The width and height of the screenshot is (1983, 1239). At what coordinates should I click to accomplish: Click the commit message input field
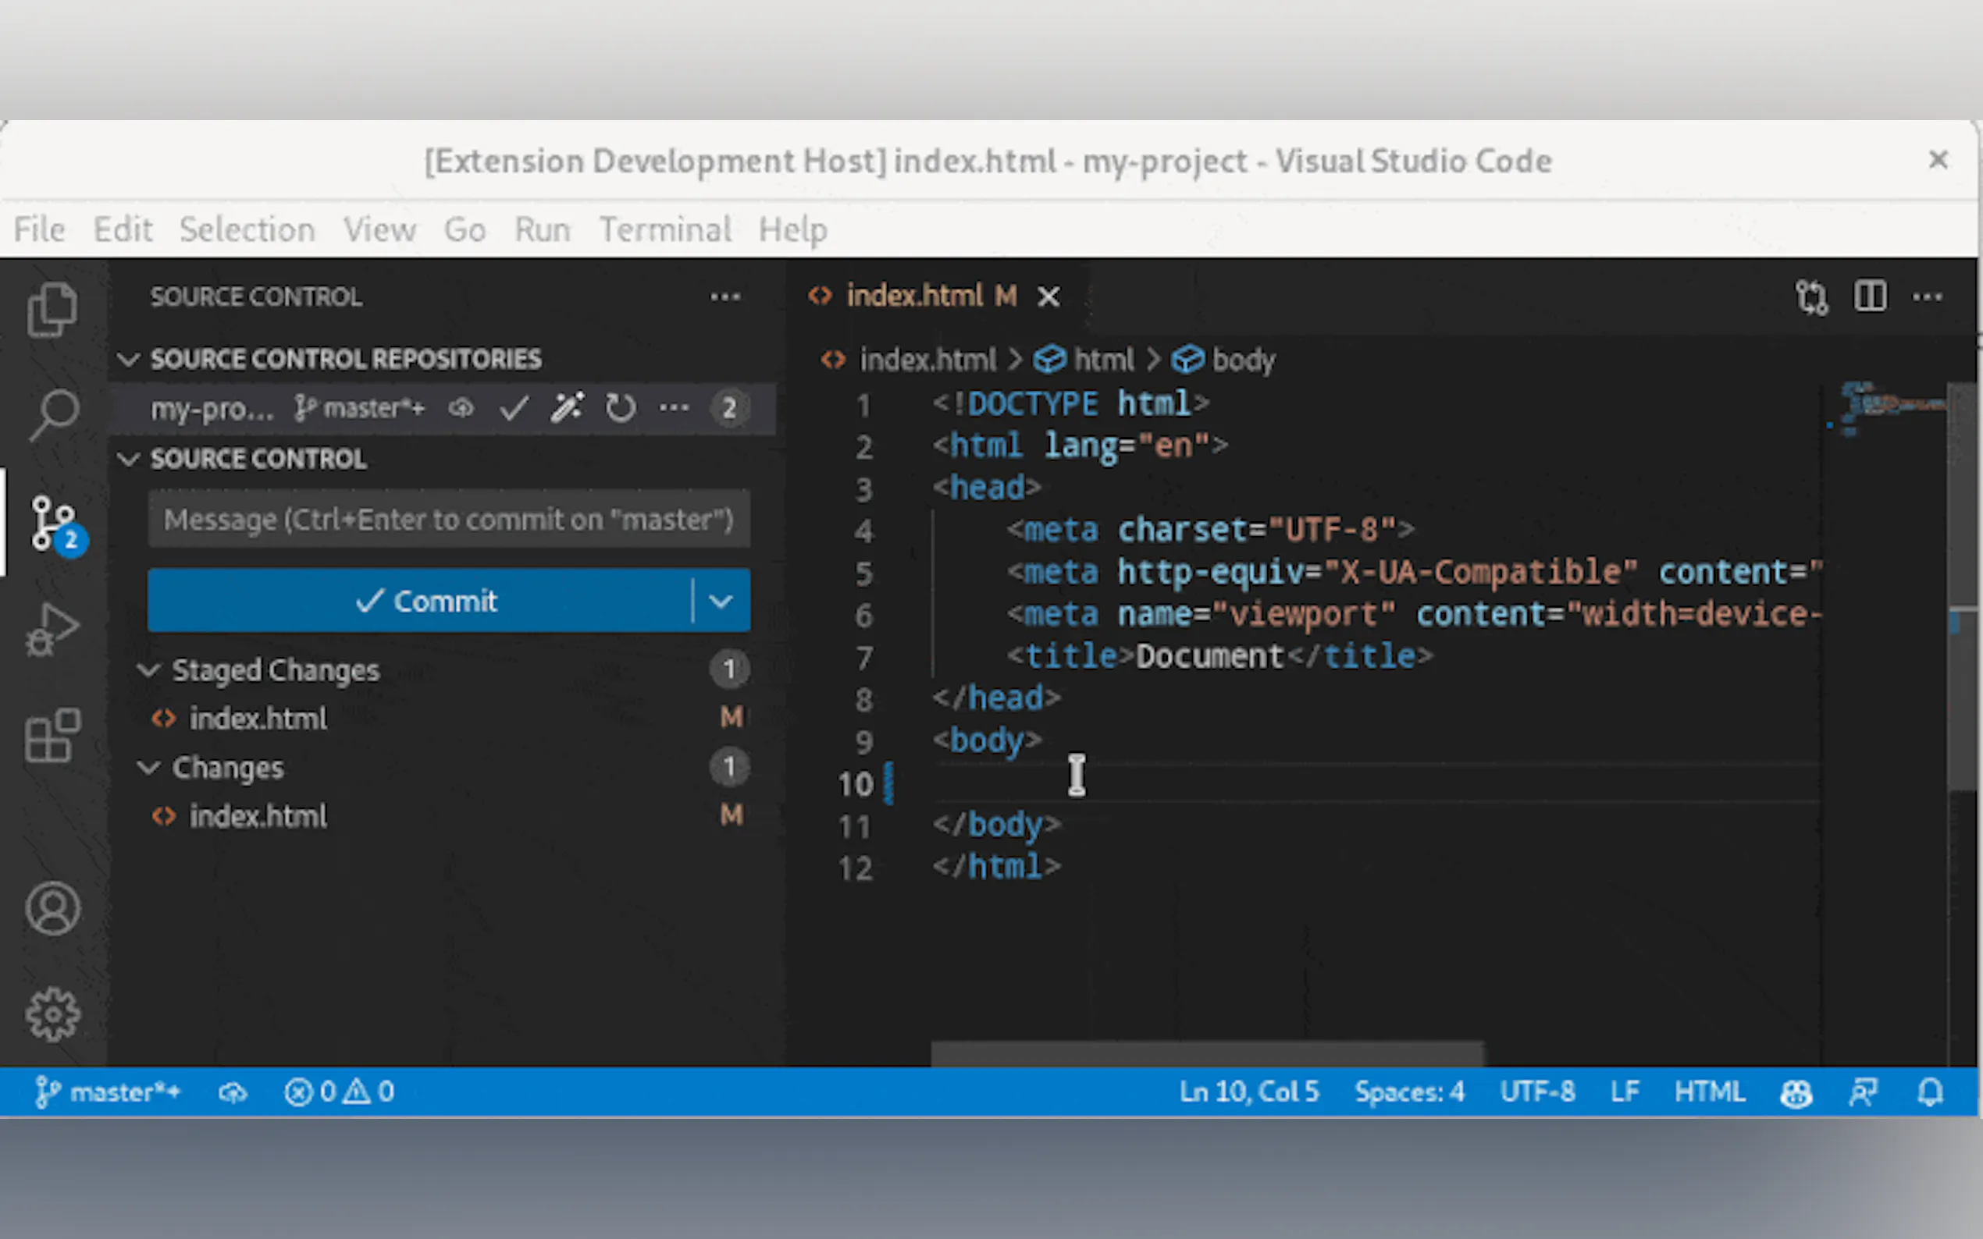click(x=448, y=520)
